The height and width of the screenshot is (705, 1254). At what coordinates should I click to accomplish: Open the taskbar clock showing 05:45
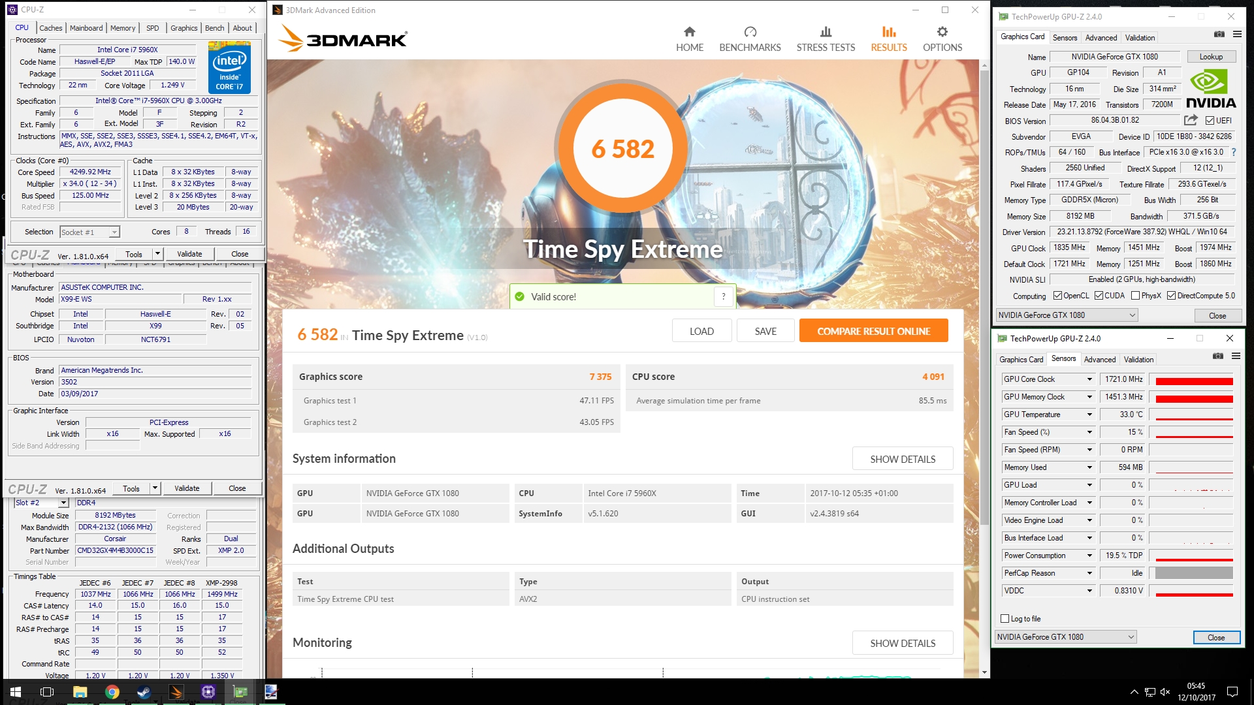(x=1197, y=692)
